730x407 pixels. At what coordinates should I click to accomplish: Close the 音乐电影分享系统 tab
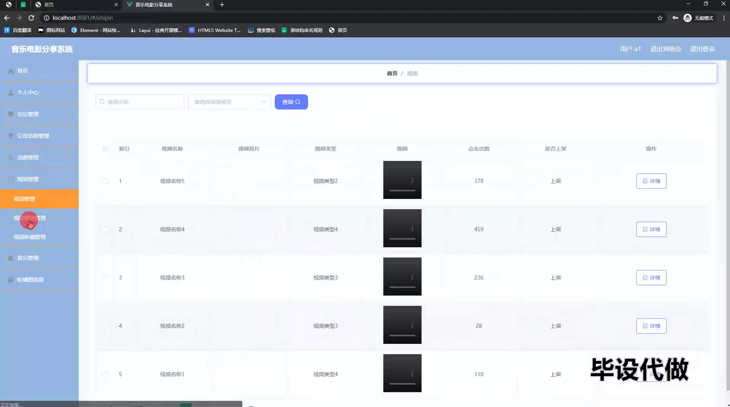pos(207,5)
